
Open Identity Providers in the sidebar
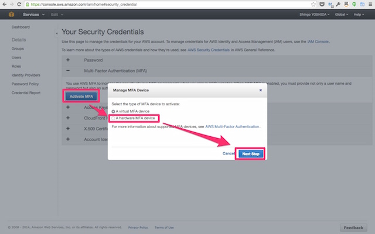click(26, 75)
